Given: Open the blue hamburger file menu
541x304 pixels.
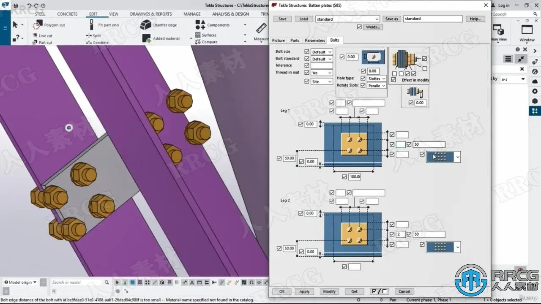Looking at the screenshot, I should click(x=5, y=28).
